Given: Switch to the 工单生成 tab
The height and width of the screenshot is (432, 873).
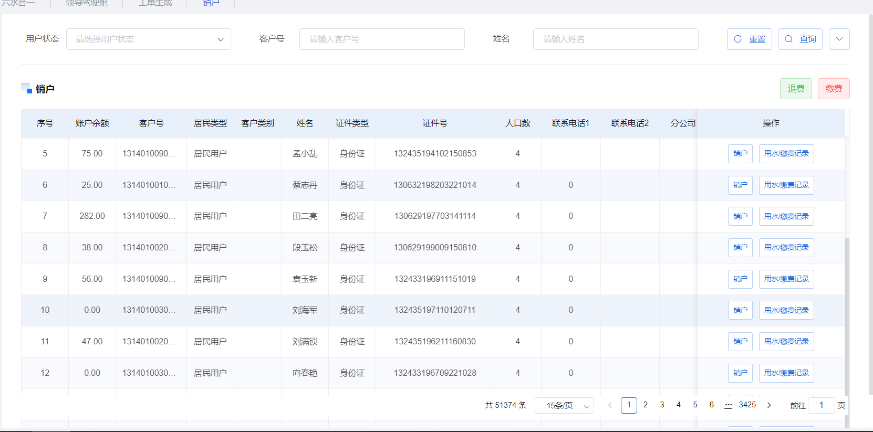Looking at the screenshot, I should click(x=155, y=3).
